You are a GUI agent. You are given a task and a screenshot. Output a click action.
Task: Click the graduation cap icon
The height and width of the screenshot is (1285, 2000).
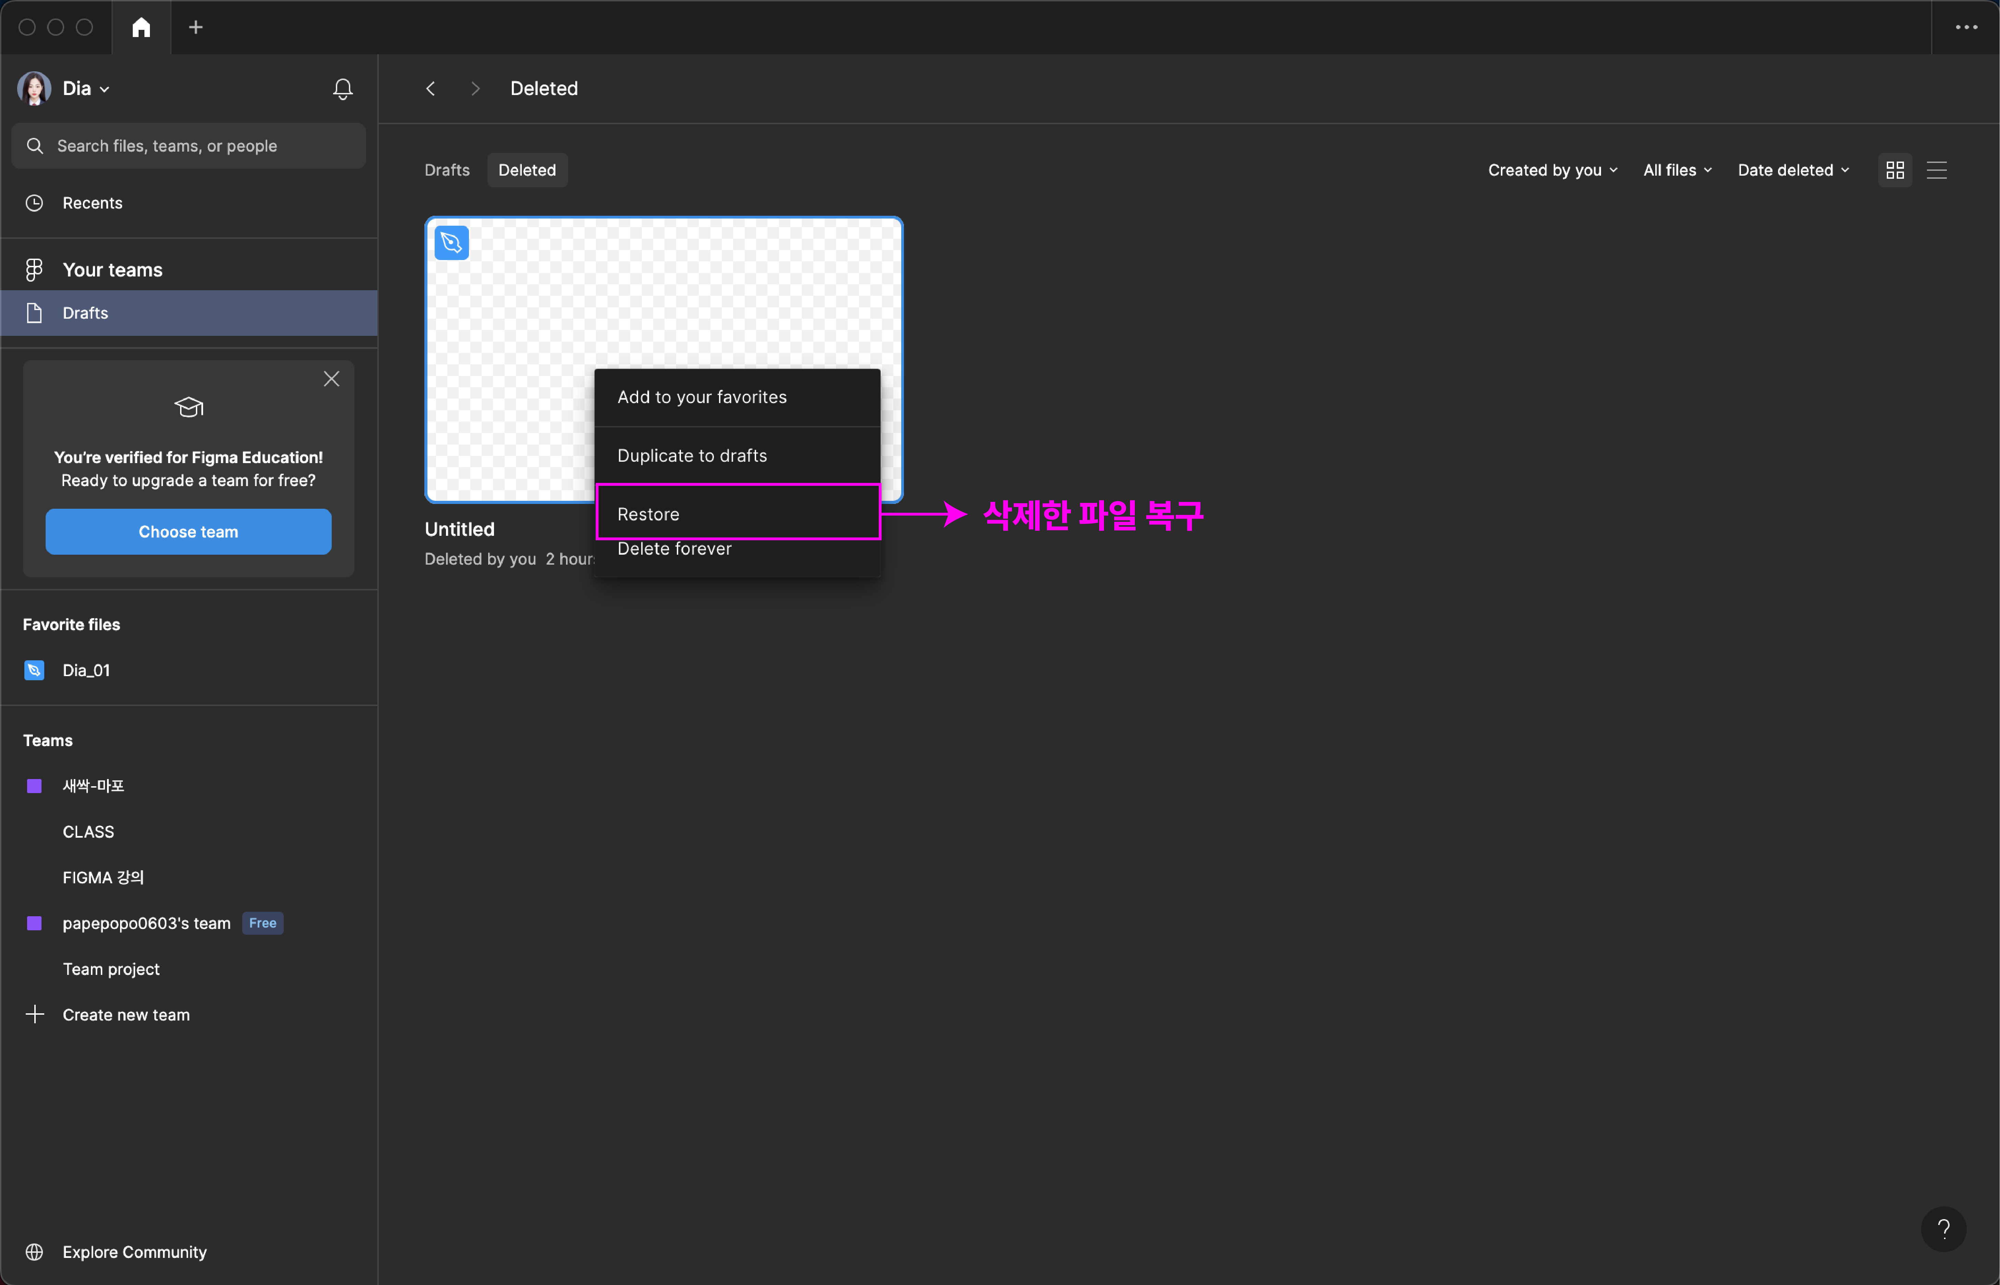[x=189, y=406]
